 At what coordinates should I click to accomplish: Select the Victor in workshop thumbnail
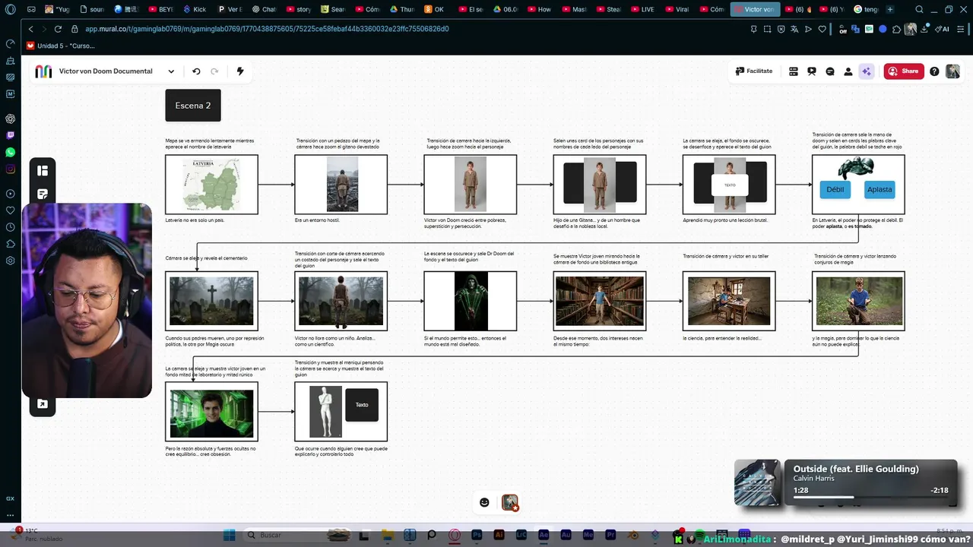[x=729, y=301]
